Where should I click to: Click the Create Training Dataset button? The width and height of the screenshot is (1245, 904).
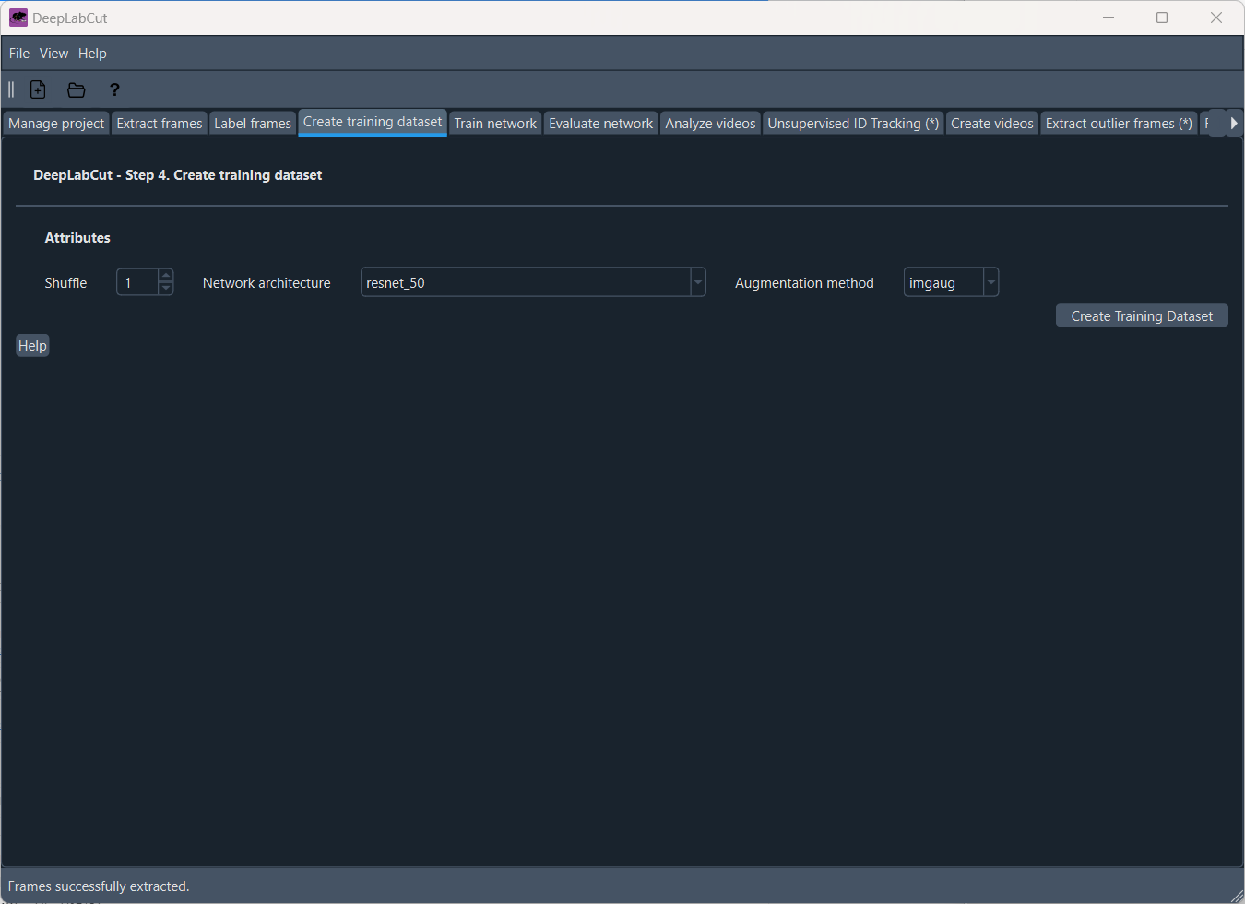point(1142,316)
